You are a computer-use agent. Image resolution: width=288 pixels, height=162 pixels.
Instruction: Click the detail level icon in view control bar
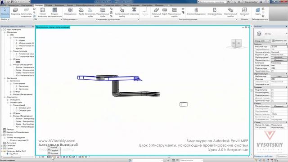pyautogui.click(x=49, y=157)
